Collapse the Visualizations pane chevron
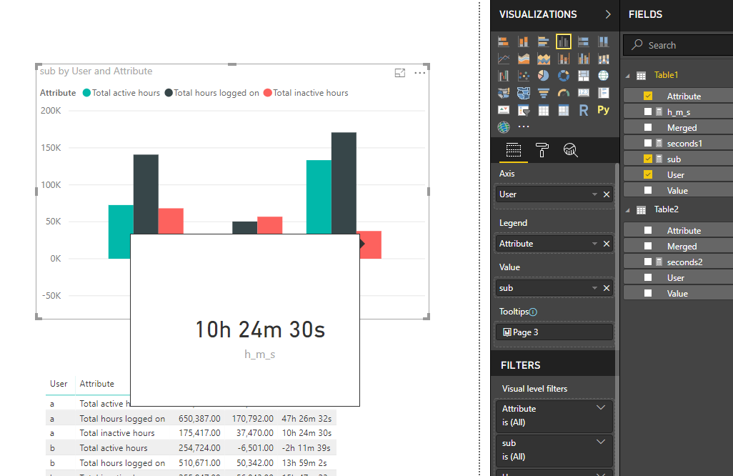The image size is (733, 476). pyautogui.click(x=608, y=14)
